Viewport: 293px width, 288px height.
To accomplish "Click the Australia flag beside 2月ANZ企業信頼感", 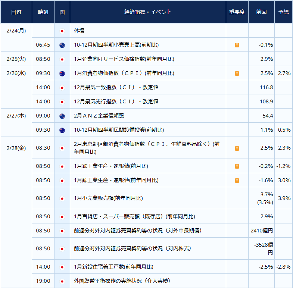I will (x=62, y=116).
